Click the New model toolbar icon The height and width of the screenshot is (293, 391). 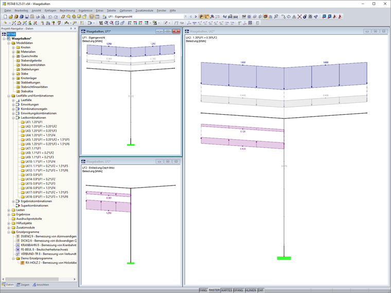(x=6, y=16)
